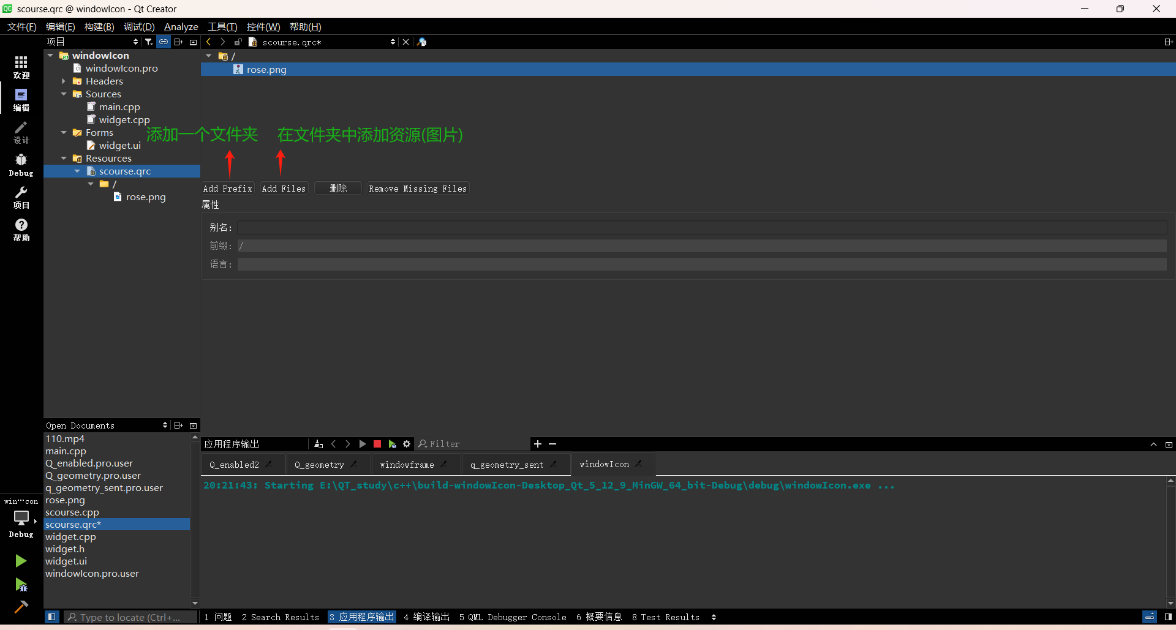Build the project with the hammer icon
The height and width of the screenshot is (630, 1176).
point(21,607)
